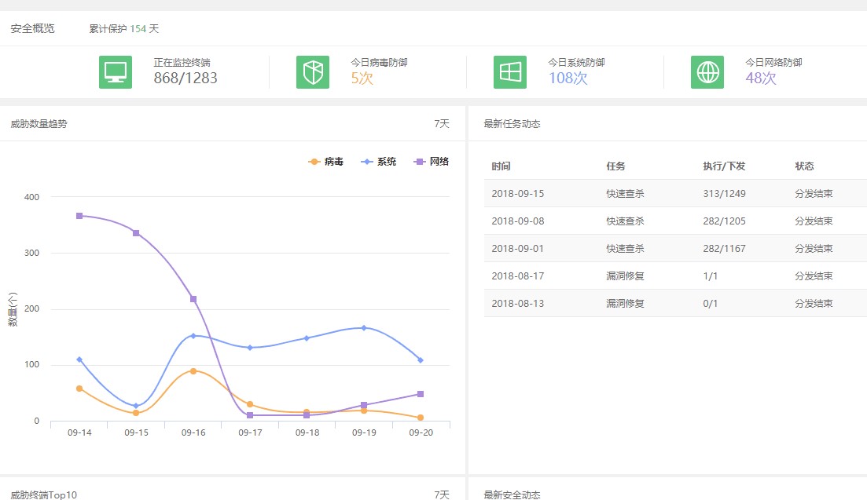
Task: Click the green shield virus defense icon
Action: [313, 71]
